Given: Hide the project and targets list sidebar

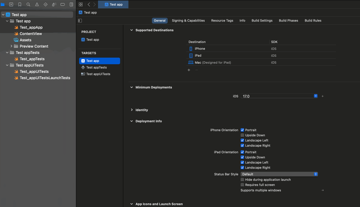Looking at the screenshot, I should 80,21.
